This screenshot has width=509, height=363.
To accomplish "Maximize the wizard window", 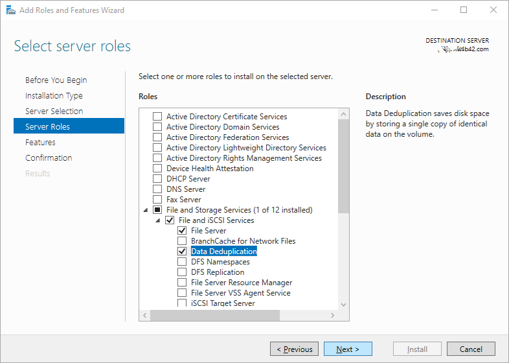I will [x=464, y=10].
